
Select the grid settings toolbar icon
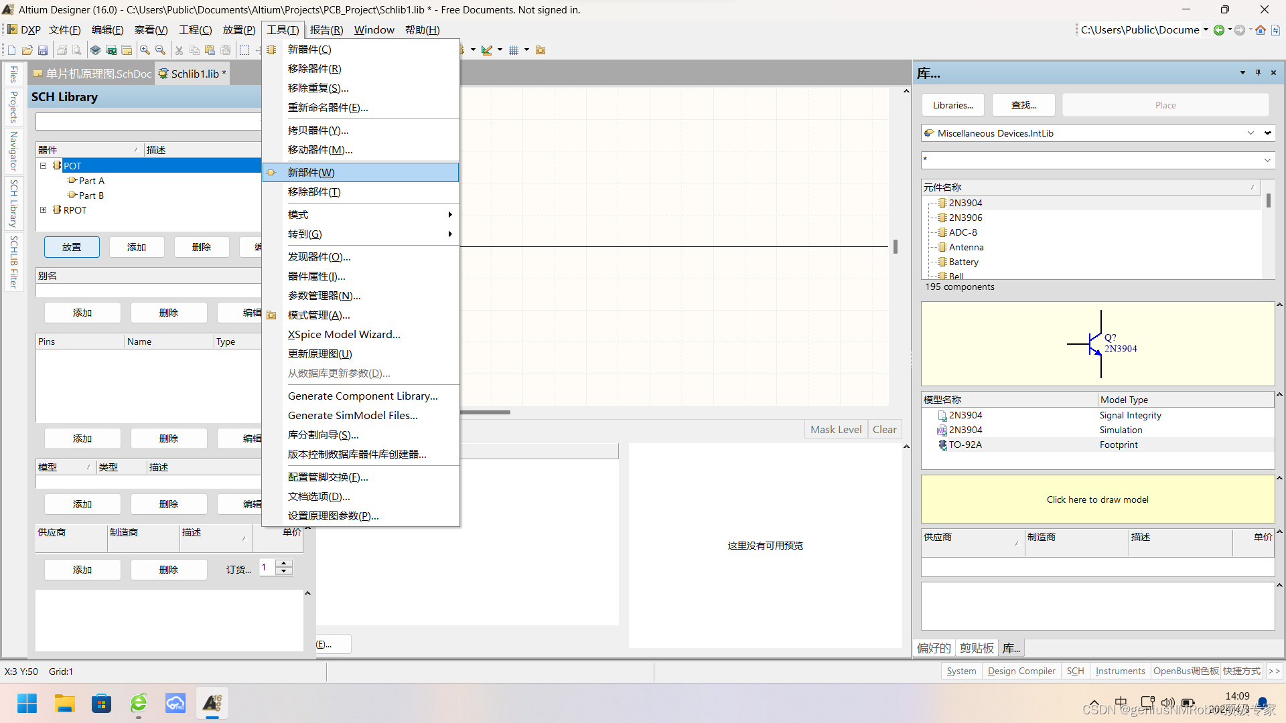513,50
